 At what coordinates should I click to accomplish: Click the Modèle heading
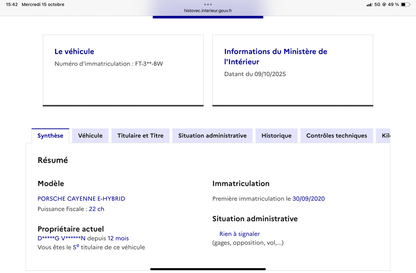pos(51,184)
